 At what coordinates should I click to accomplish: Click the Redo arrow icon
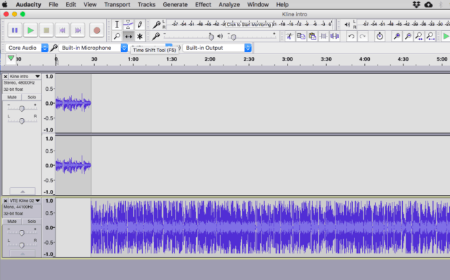coord(363,37)
